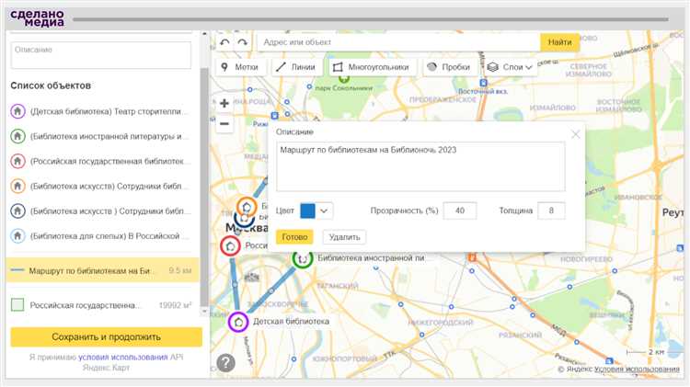Toggle the Пробки traffic layer
The height and width of the screenshot is (387, 690).
click(x=448, y=67)
